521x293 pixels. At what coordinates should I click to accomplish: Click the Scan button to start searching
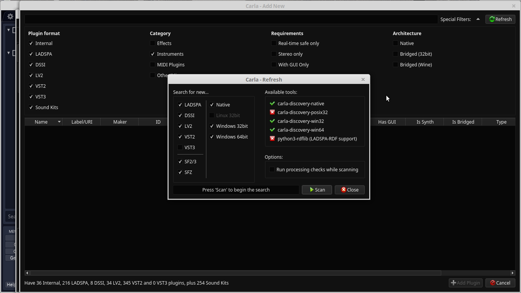(x=317, y=190)
